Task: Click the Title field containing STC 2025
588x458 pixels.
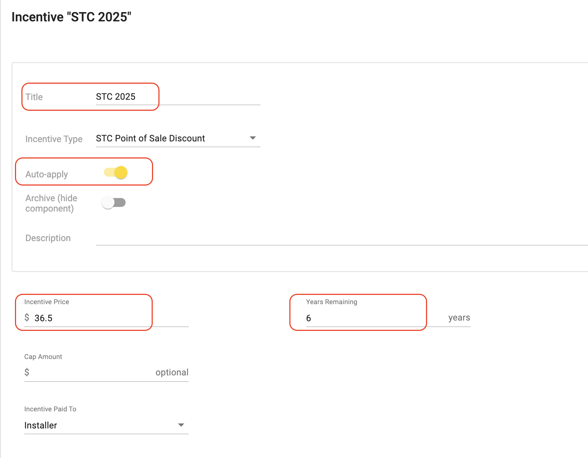Action: coord(178,97)
